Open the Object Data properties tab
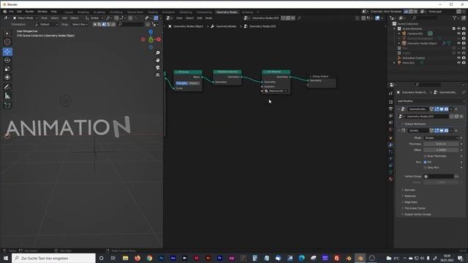Image resolution: width=468 pixels, height=263 pixels. click(390, 172)
